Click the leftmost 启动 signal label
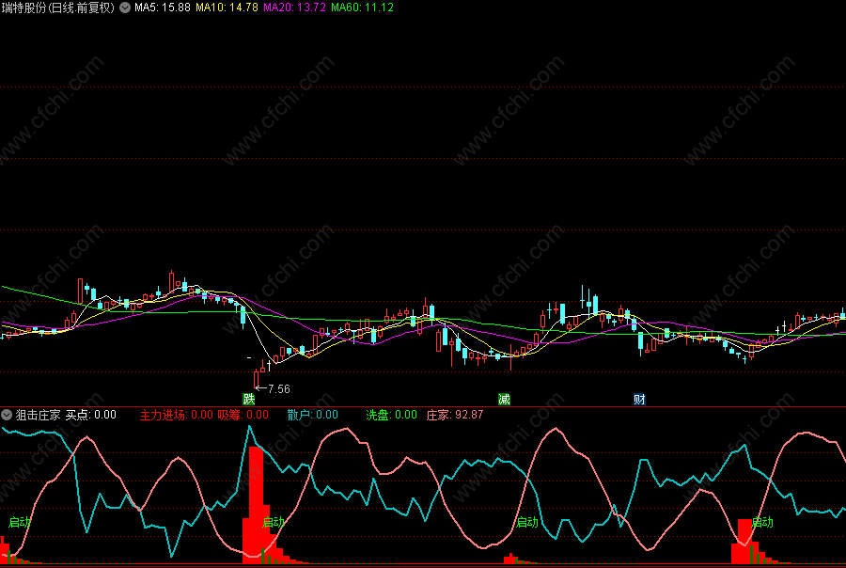Screen dimensions: 846x568 pos(20,522)
